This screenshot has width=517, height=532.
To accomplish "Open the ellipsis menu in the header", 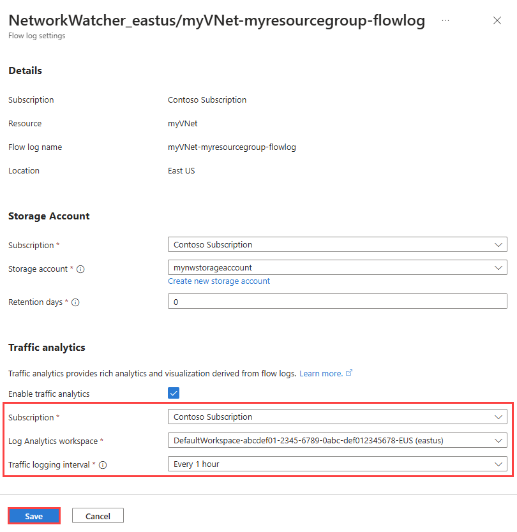I will 446,20.
